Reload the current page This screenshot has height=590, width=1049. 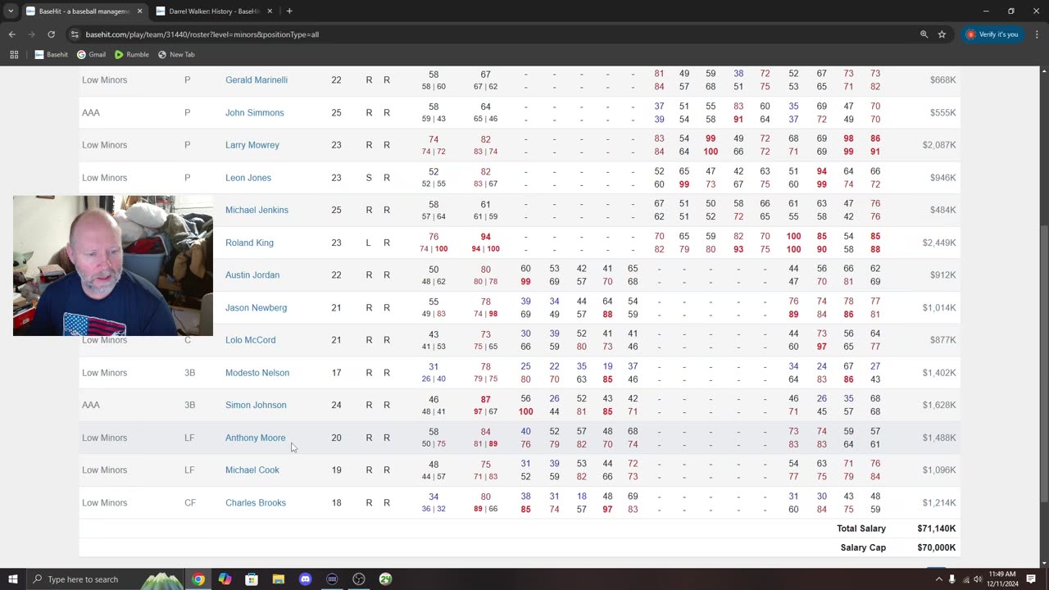pyautogui.click(x=51, y=34)
